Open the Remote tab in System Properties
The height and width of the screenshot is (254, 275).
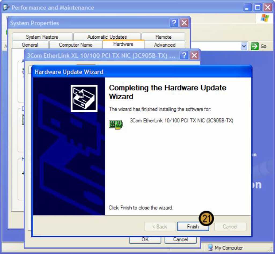pyautogui.click(x=163, y=37)
